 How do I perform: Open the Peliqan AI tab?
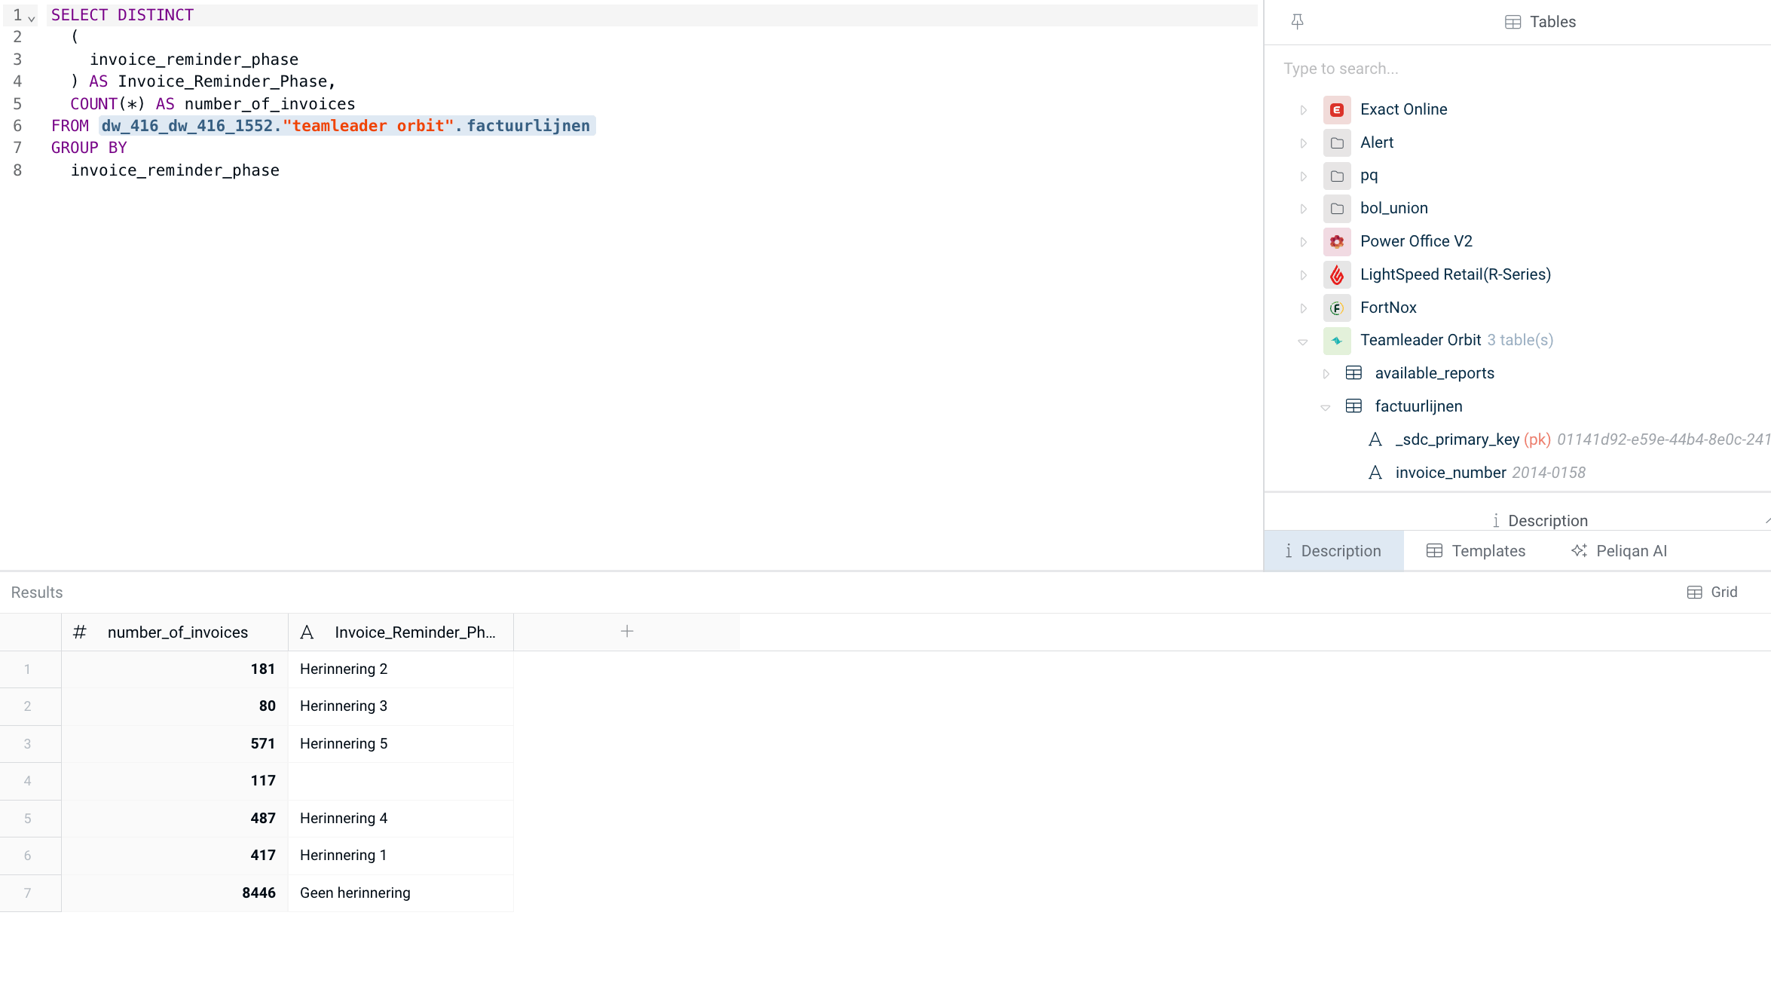coord(1619,551)
